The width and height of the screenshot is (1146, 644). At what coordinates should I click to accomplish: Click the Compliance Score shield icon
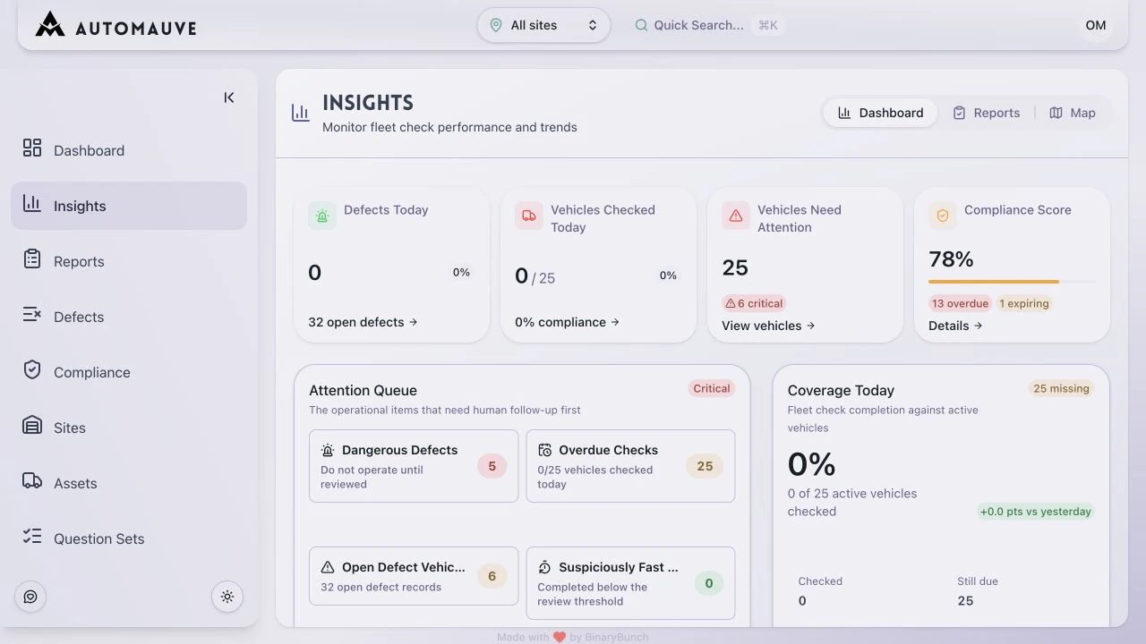pos(943,216)
